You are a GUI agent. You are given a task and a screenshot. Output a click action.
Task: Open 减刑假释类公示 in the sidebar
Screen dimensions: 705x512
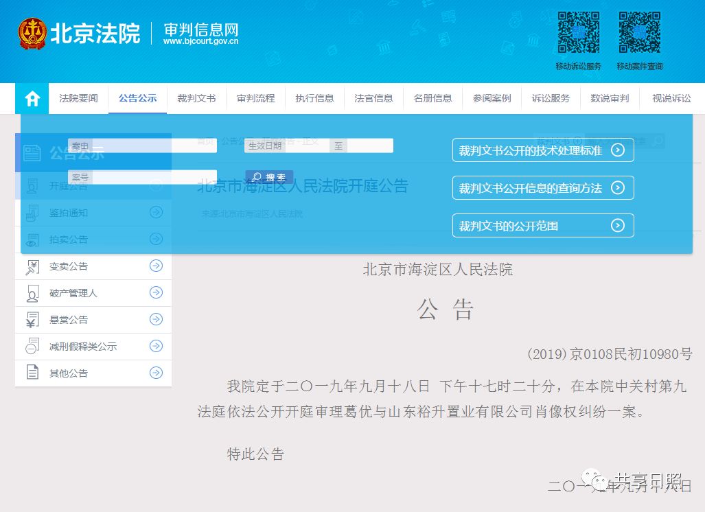point(93,347)
